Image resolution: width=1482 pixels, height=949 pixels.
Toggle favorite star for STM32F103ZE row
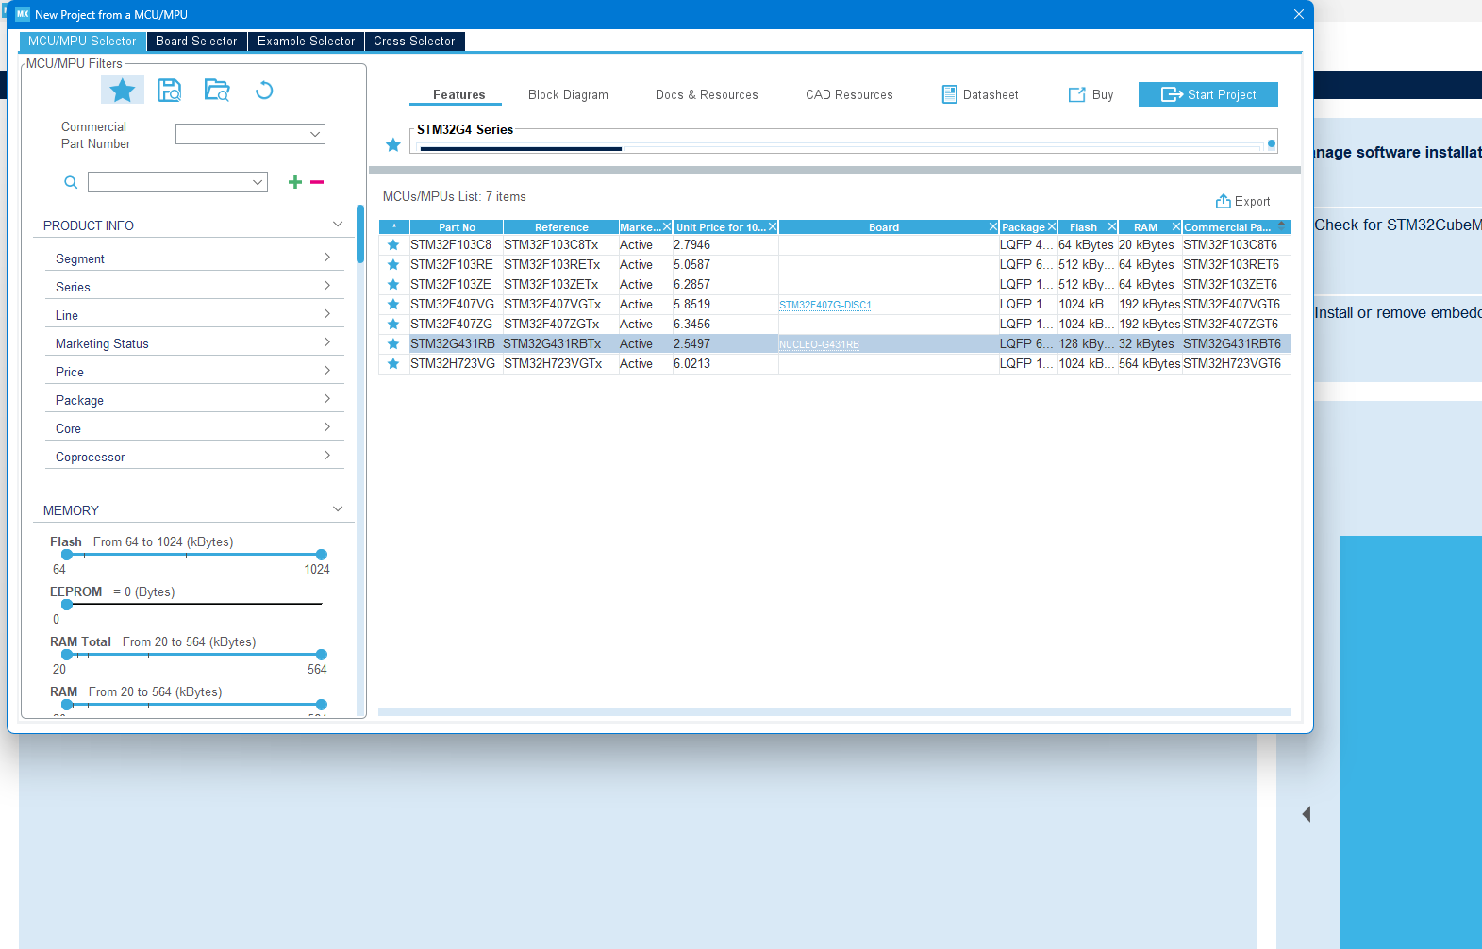(393, 285)
